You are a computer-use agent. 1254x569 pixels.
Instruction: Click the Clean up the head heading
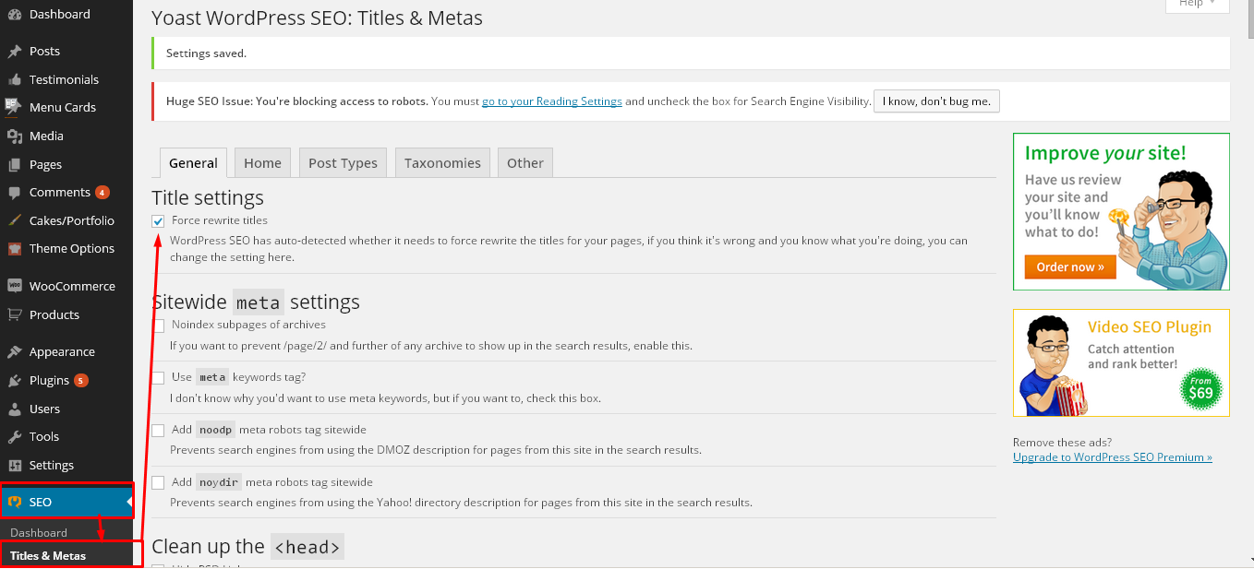tap(247, 547)
